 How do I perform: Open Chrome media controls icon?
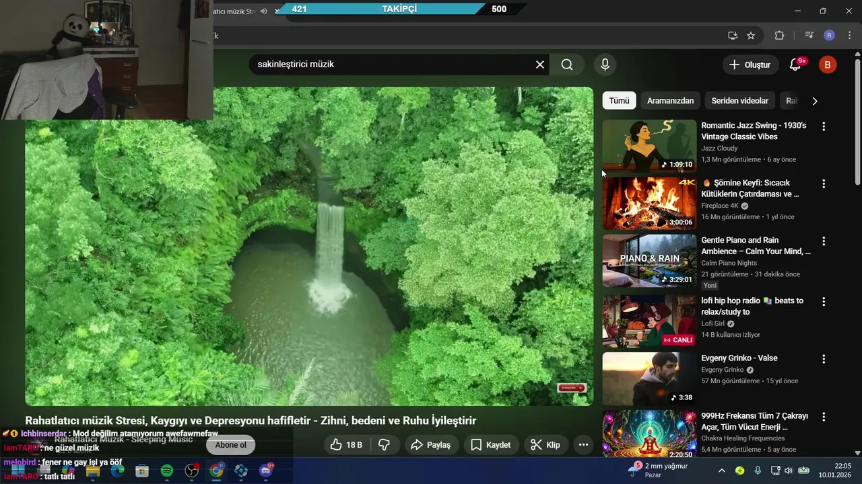pos(809,36)
